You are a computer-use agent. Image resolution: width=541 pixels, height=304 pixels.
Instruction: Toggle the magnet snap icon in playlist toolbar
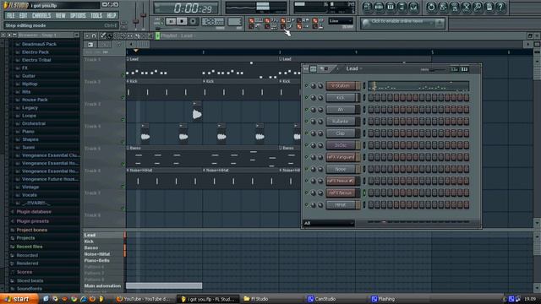coord(94,35)
